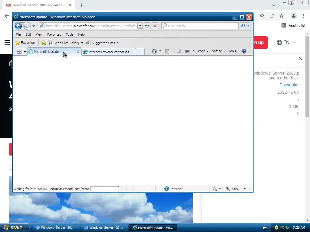This screenshot has width=310, height=232.
Task: Click Chrome's back arrow
Action: point(7,16)
